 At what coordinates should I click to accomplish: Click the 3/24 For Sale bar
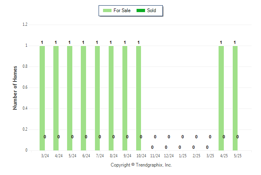tap(42, 98)
